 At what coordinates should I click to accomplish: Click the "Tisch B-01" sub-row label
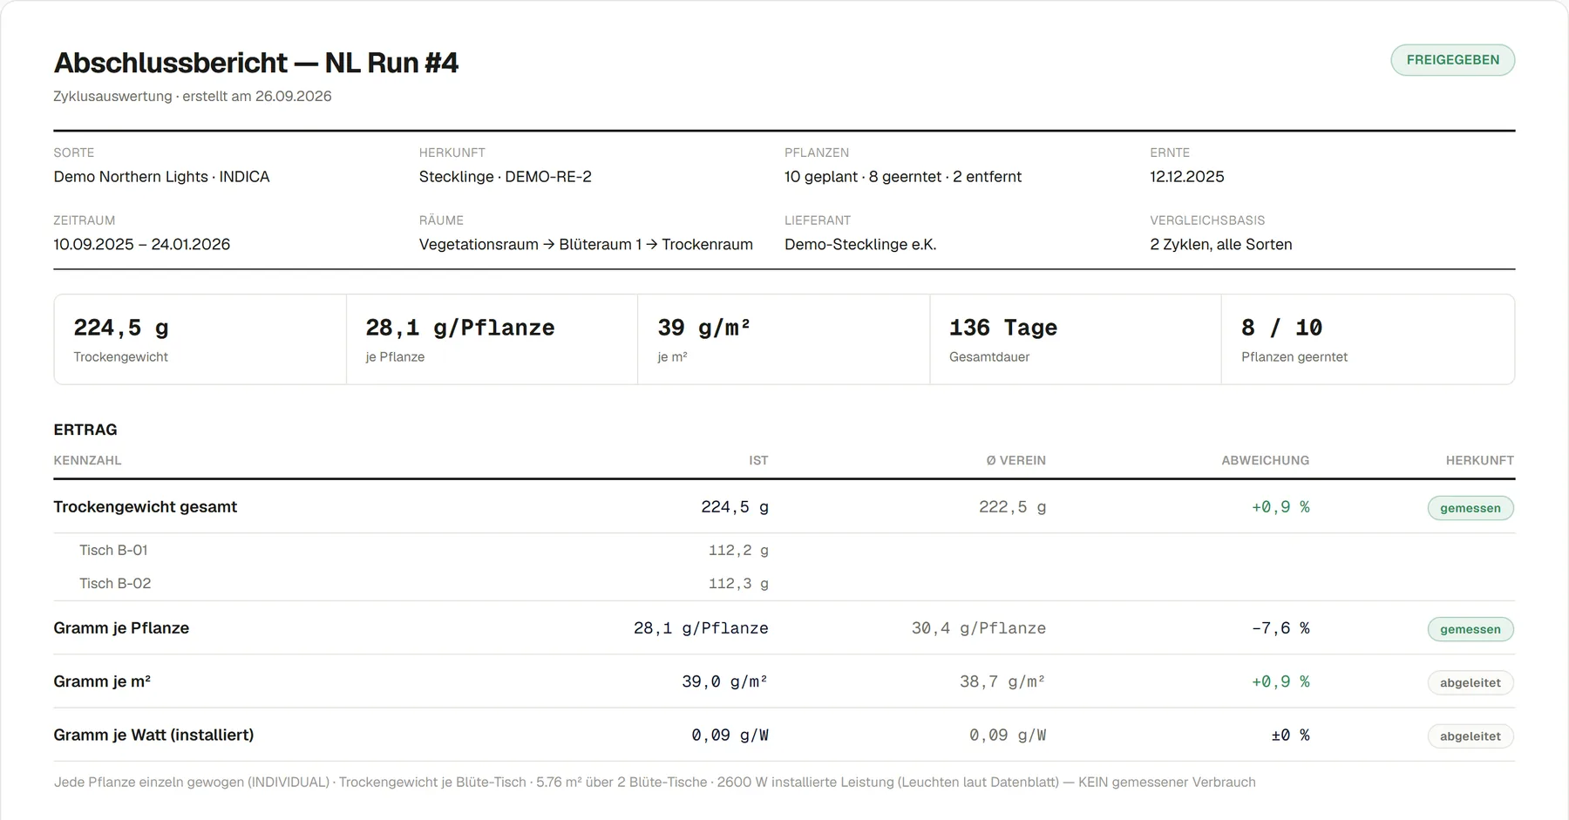(113, 550)
